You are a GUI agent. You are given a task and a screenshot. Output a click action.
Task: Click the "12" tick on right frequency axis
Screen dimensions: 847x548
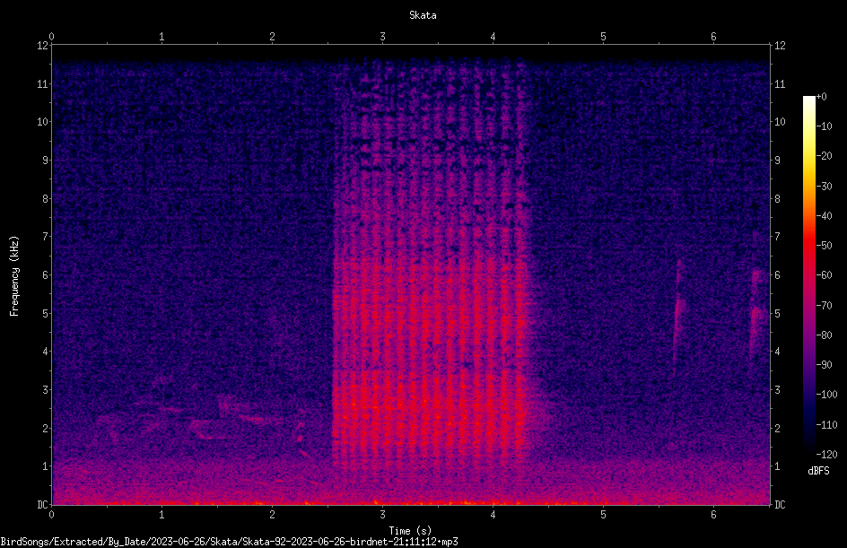click(780, 46)
